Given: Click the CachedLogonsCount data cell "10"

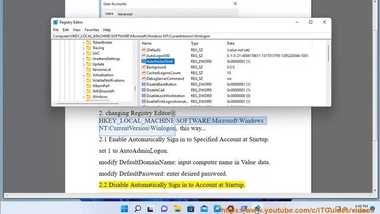Looking at the screenshot, I should tap(229, 73).
